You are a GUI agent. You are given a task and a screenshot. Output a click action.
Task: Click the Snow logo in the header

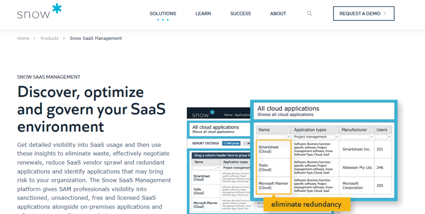click(39, 11)
